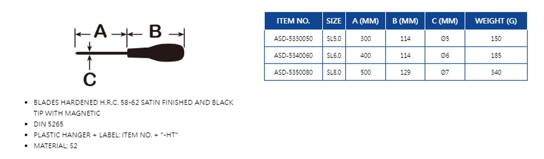The height and width of the screenshot is (159, 544).
Task: Click the letter A dimension label
Action: click(x=100, y=31)
